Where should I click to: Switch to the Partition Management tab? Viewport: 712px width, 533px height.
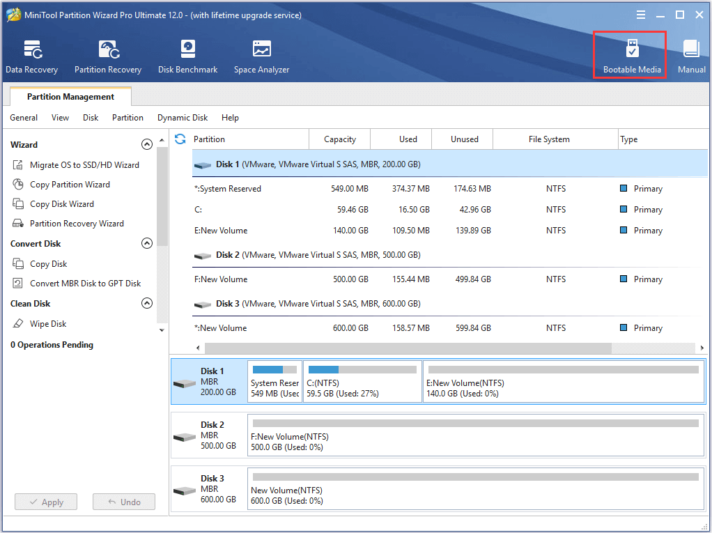click(70, 96)
